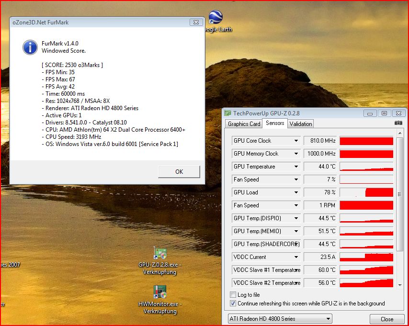The height and width of the screenshot is (326, 409).
Task: Open the GPU Temp.(DISPIO) sensor dropdown
Action: point(296,218)
